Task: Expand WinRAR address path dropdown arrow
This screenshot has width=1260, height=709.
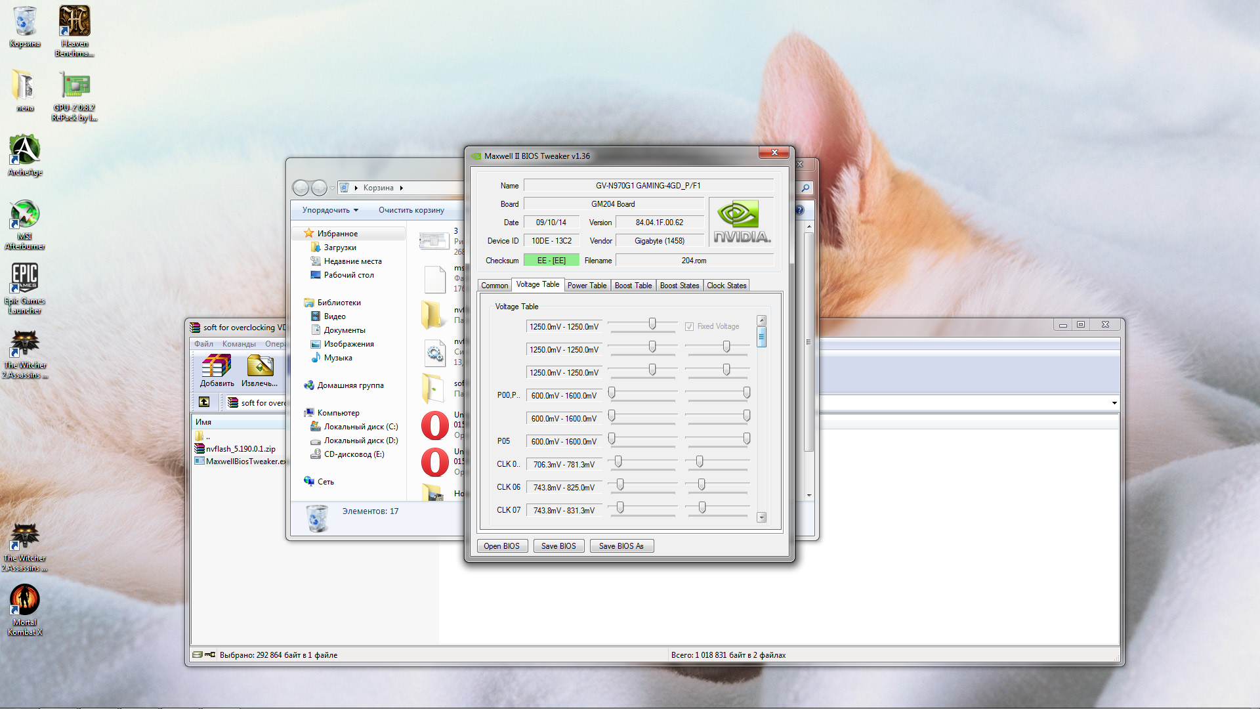Action: (1114, 402)
